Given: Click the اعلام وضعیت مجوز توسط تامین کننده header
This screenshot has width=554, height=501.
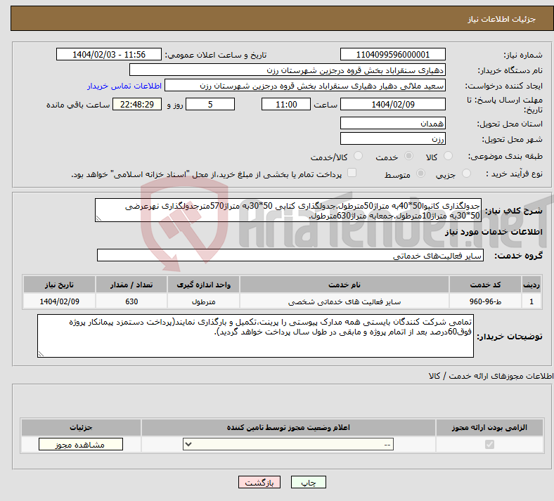Looking at the screenshot, I should tap(288, 427).
